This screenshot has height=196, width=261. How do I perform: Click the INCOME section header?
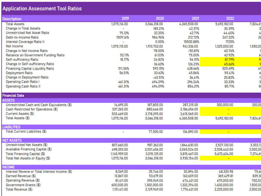pos(9,167)
